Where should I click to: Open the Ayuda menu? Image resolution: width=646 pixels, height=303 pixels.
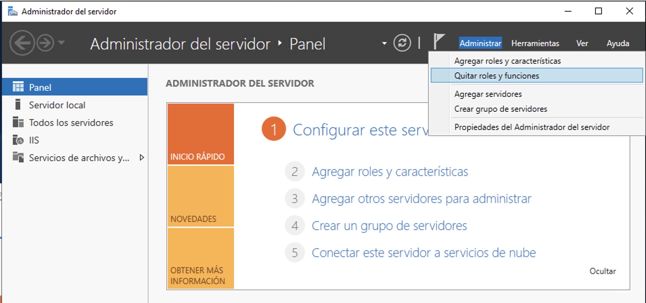click(618, 43)
